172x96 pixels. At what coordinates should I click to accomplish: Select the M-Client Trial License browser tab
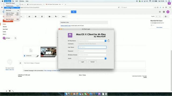pyautogui.click(x=54, y=5)
